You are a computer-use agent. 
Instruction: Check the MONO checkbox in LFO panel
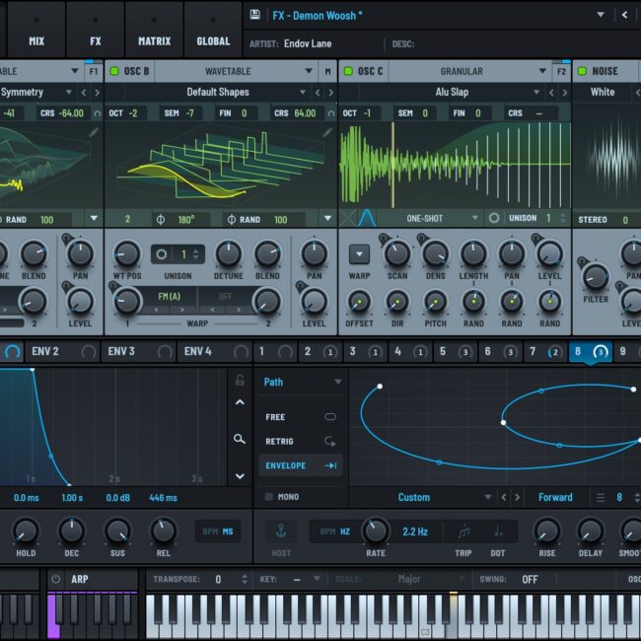[x=269, y=497]
